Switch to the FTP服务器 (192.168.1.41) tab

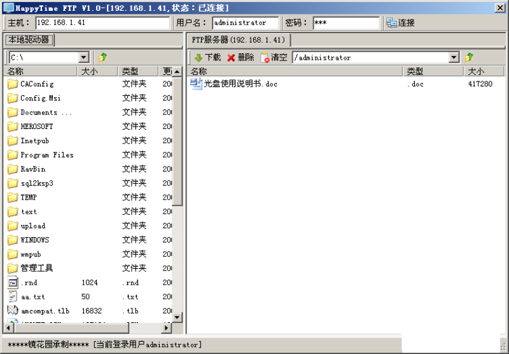coord(239,40)
